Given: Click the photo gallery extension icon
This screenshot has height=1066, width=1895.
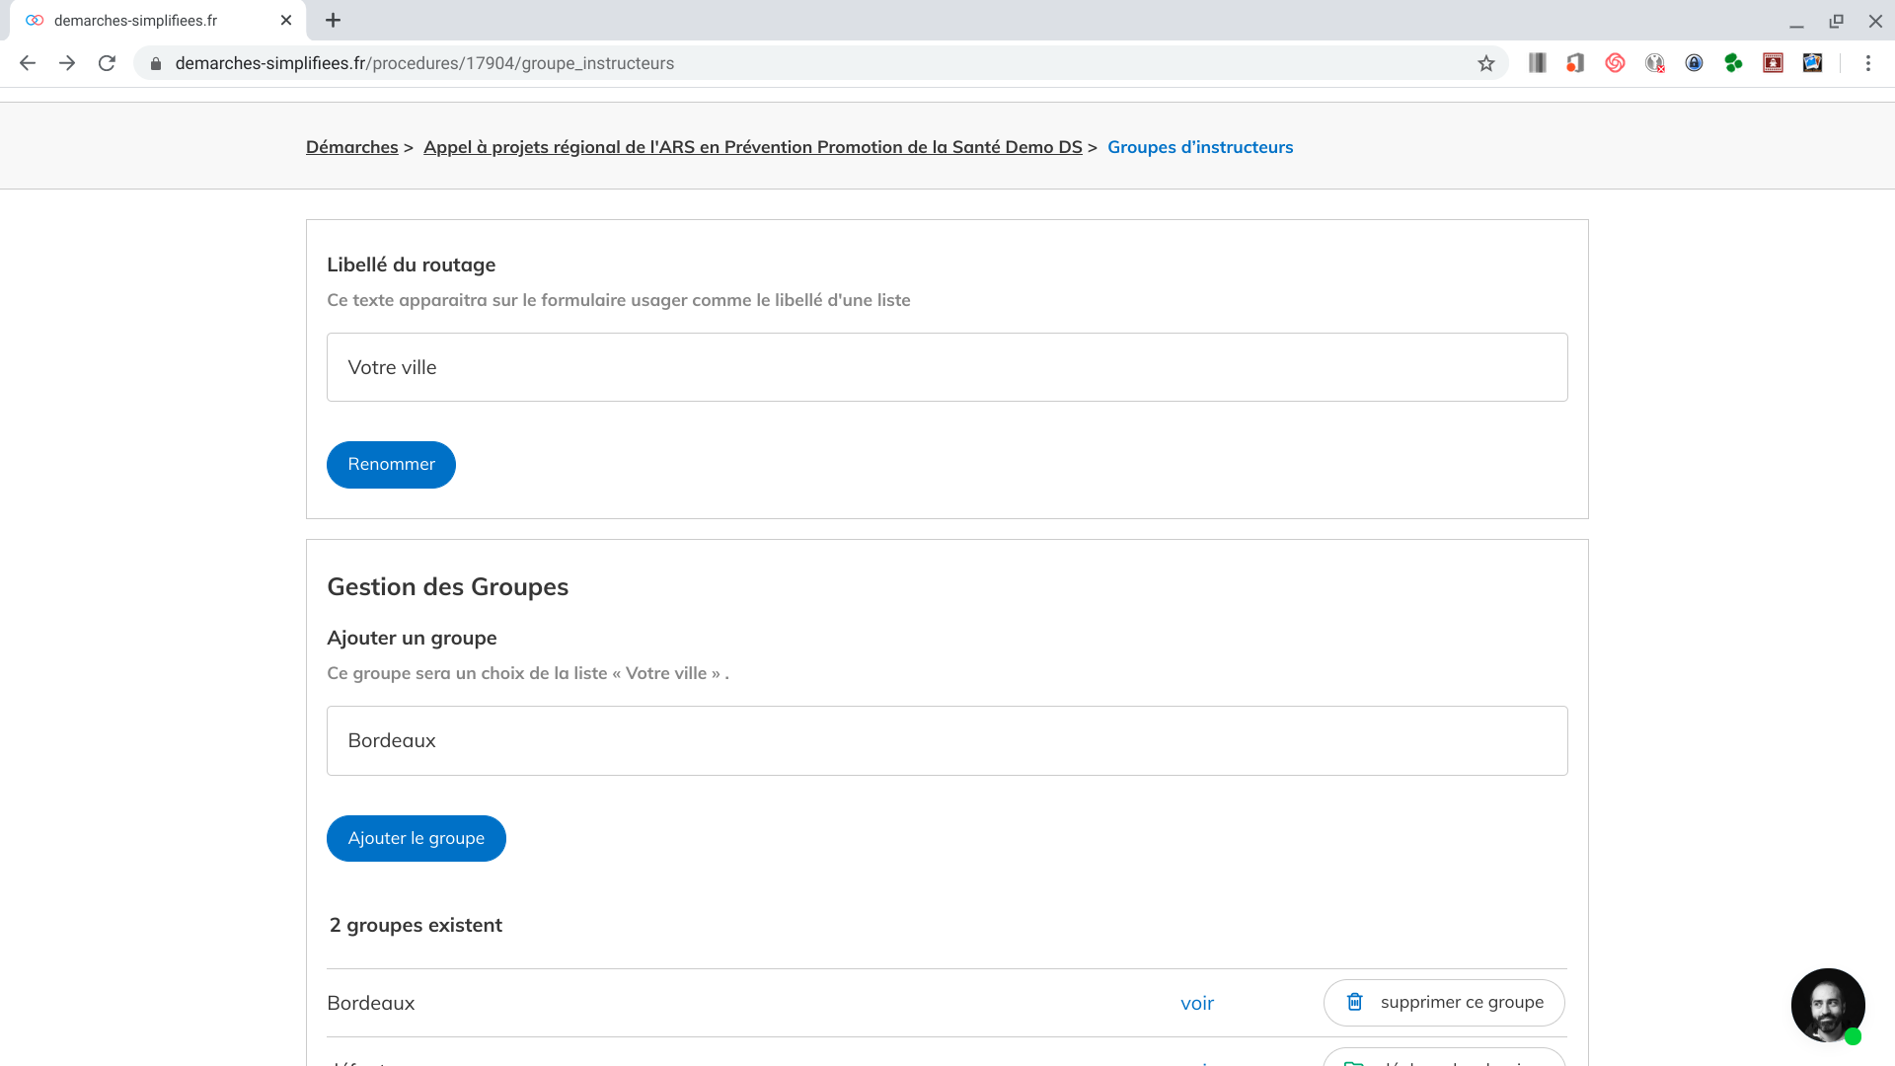Looking at the screenshot, I should click(1812, 63).
